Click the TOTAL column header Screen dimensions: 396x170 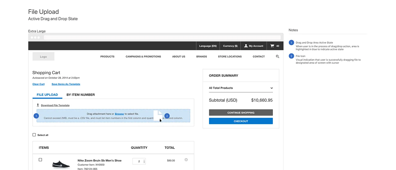pos(170,148)
